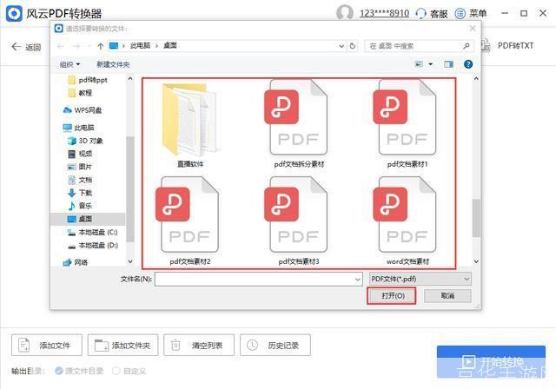Open the 直播软件 folder icon

point(189,120)
